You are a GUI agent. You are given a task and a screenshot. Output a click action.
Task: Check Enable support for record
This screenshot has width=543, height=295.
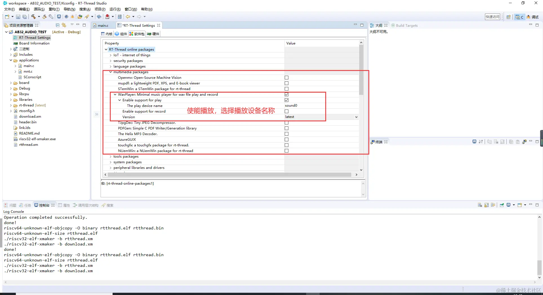[x=286, y=111]
